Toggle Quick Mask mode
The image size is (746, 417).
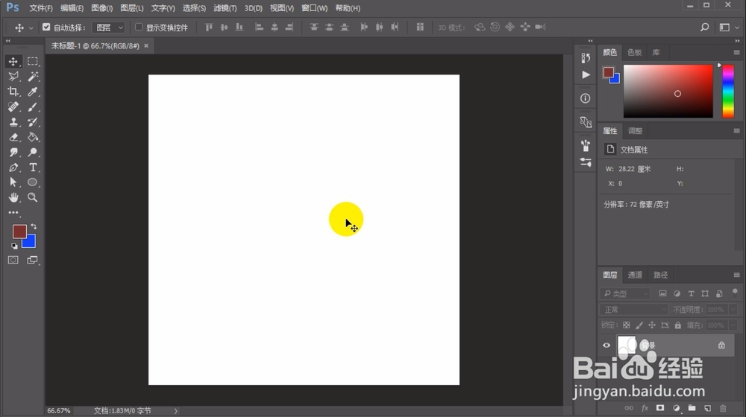(13, 260)
